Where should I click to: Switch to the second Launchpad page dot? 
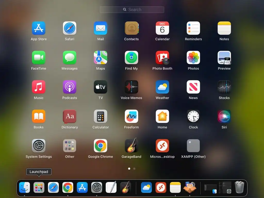134,169
